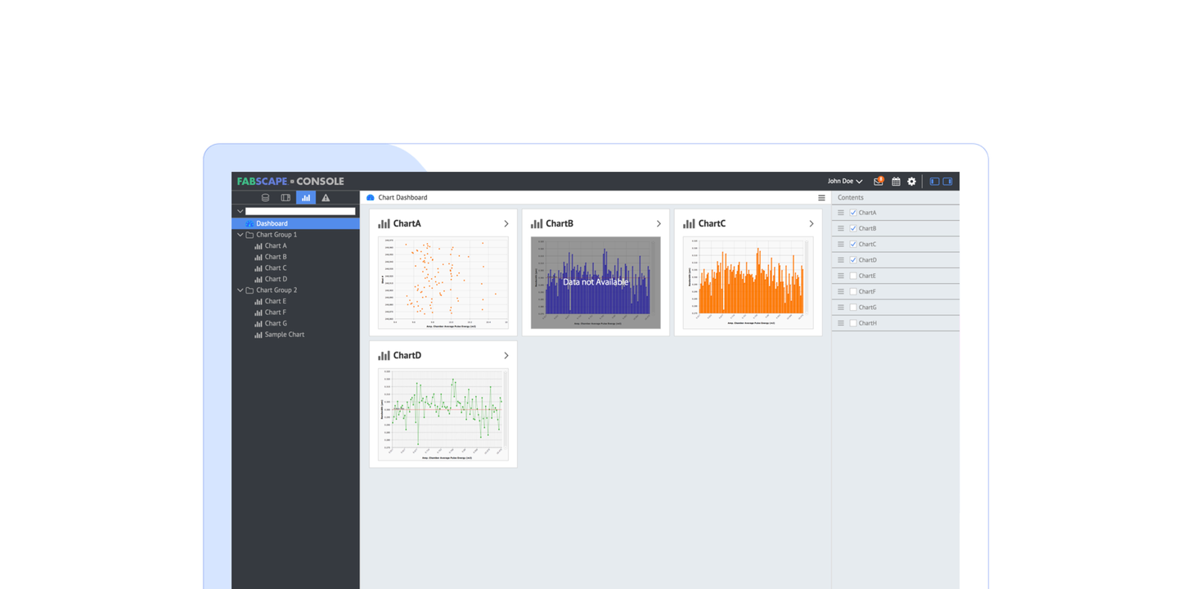1178x589 pixels.
Task: Expand ChartD with its chevron arrow
Action: (x=506, y=356)
